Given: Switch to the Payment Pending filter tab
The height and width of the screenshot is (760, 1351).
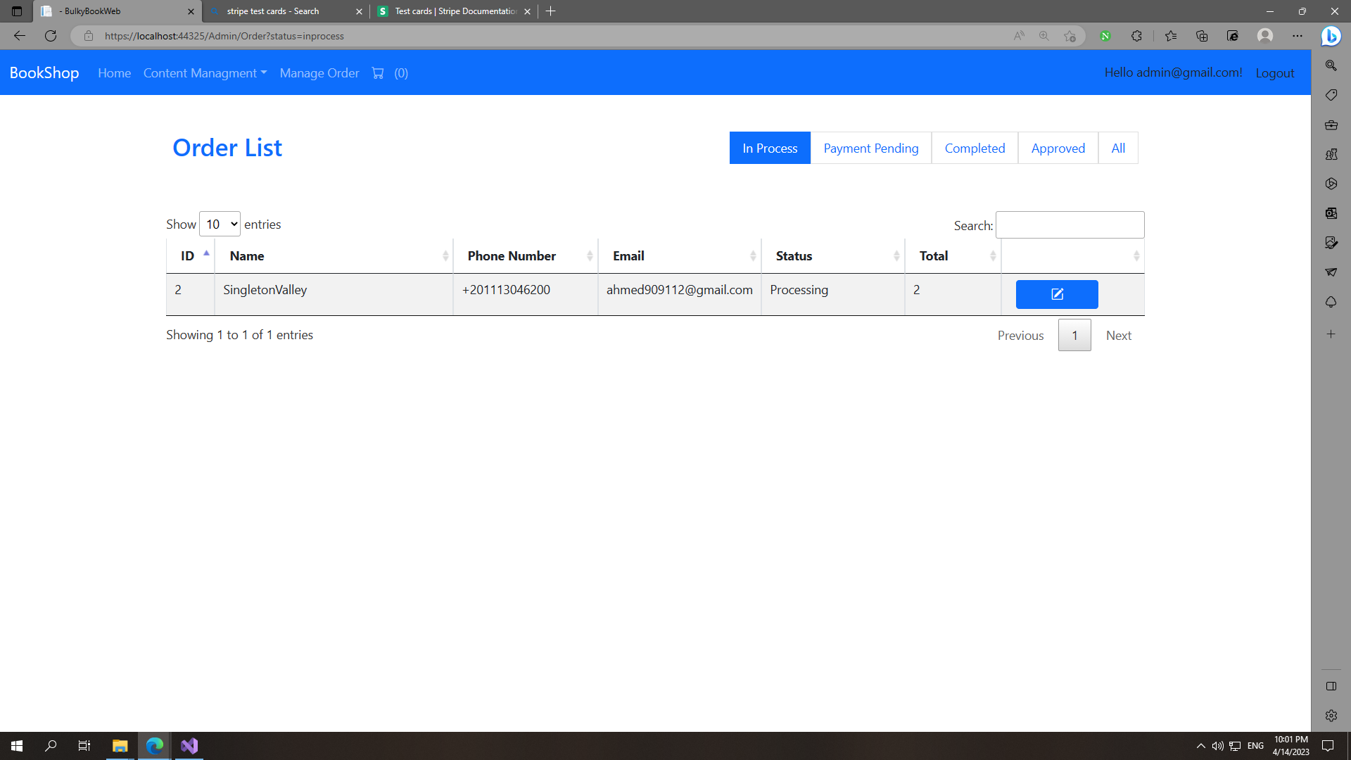Looking at the screenshot, I should tap(870, 148).
